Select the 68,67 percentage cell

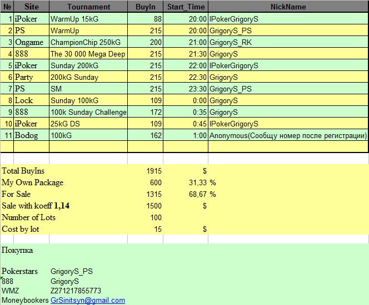tap(198, 194)
